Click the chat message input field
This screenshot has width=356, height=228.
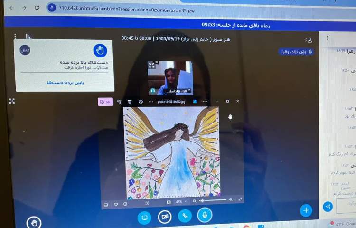(x=346, y=206)
